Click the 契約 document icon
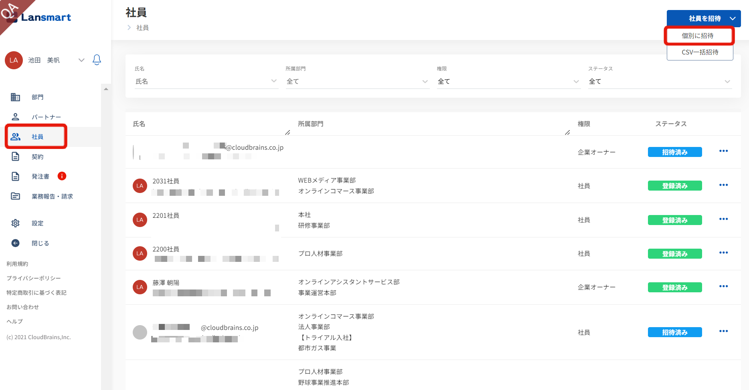This screenshot has height=390, width=749. (15, 157)
